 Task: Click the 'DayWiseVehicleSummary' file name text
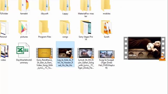24,61
